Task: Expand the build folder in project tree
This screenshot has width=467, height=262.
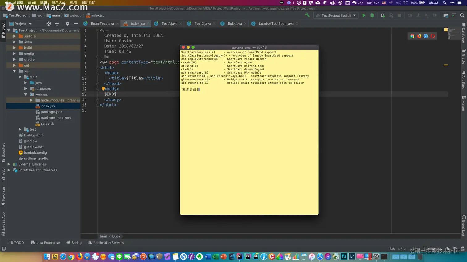Action: pyautogui.click(x=15, y=48)
